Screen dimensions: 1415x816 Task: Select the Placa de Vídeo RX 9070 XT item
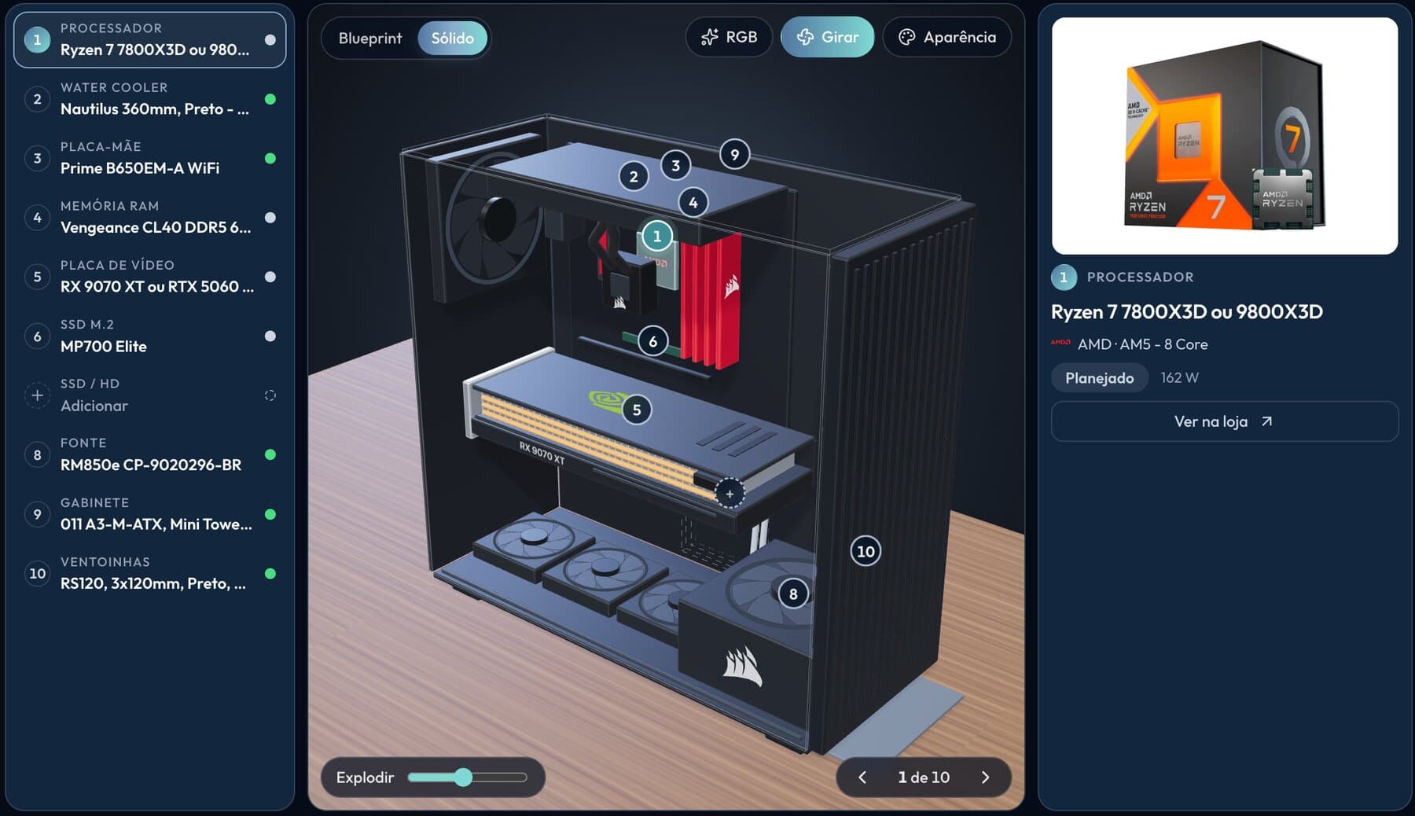tap(150, 277)
